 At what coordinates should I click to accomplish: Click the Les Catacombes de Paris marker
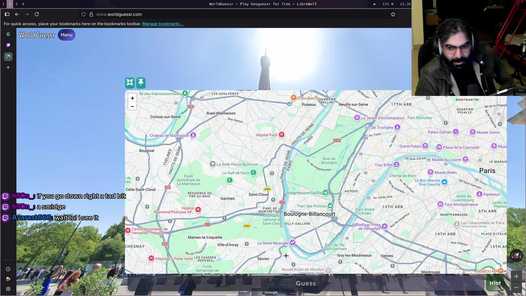tap(457, 224)
